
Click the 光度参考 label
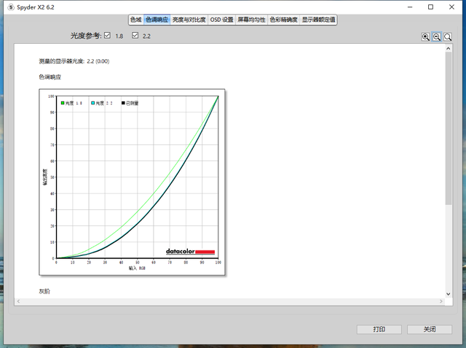[86, 36]
